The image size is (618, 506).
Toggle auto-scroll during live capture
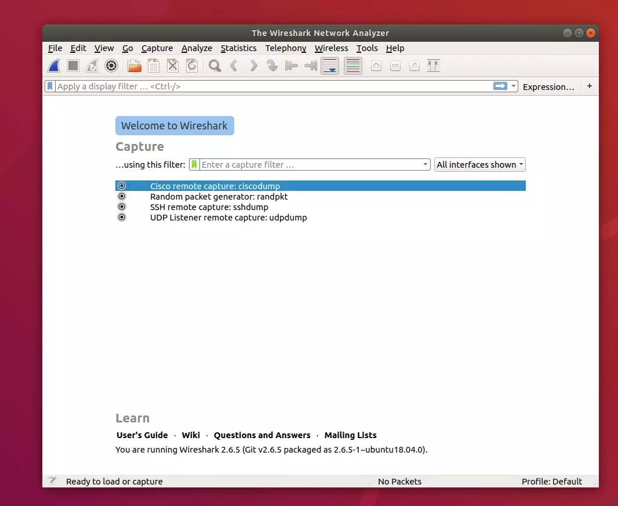click(x=330, y=66)
